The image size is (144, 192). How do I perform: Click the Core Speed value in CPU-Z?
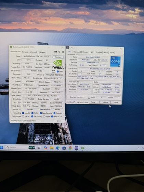[x=84, y=84]
